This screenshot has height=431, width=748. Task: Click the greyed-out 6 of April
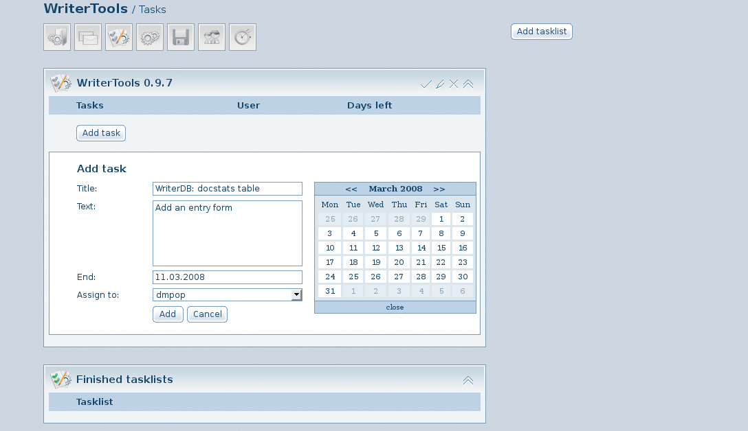tap(462, 291)
